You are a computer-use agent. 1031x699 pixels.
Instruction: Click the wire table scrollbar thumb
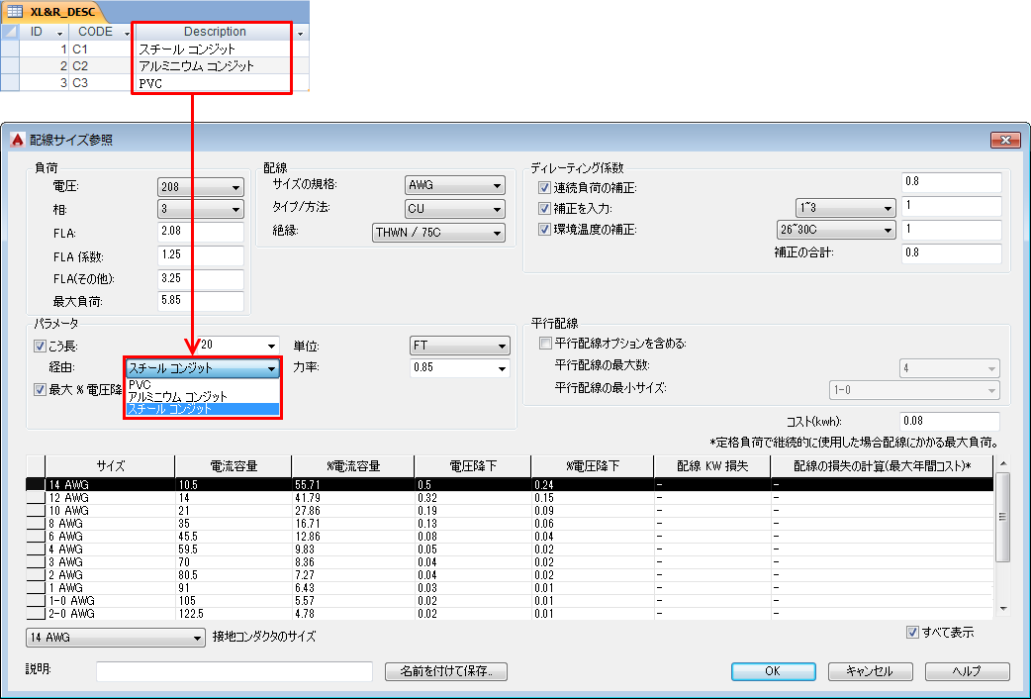coord(1002,517)
